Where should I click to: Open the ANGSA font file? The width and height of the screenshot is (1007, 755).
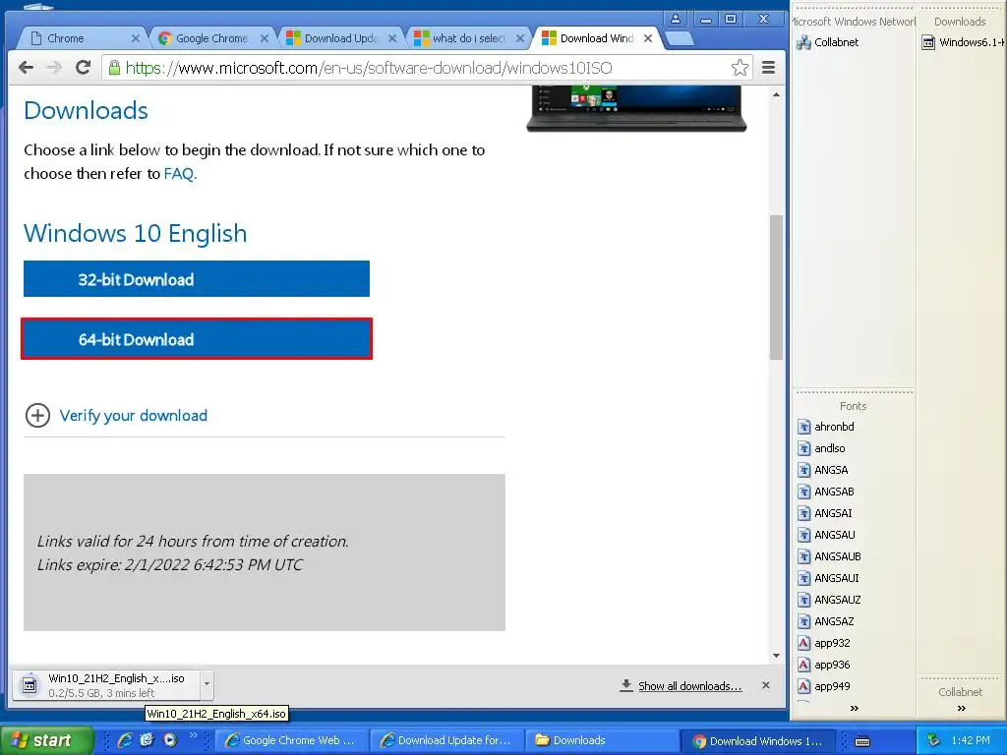tap(823, 470)
